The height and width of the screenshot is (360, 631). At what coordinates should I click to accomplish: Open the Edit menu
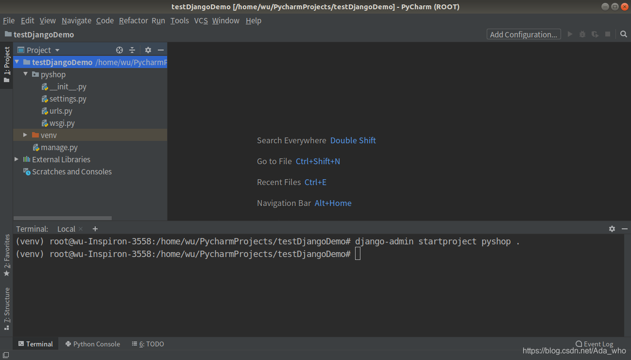click(x=28, y=20)
